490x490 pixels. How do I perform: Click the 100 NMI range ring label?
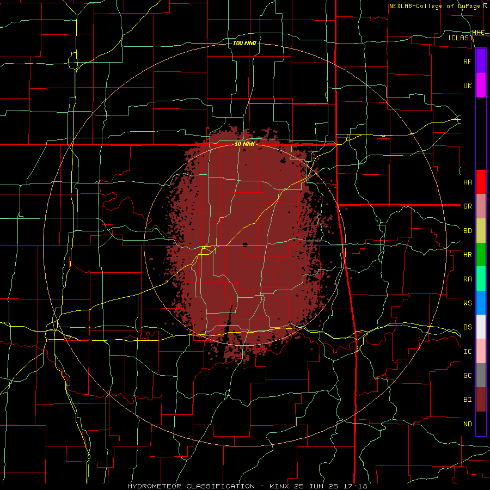[244, 43]
